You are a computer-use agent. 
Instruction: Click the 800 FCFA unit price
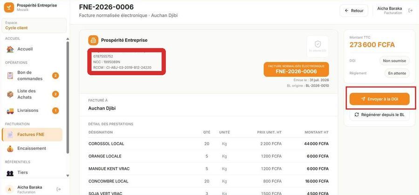pyautogui.click(x=272, y=182)
